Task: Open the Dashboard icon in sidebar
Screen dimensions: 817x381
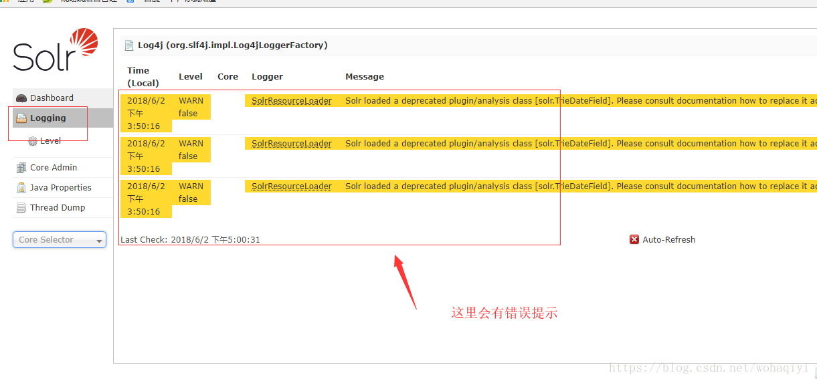Action: click(21, 98)
